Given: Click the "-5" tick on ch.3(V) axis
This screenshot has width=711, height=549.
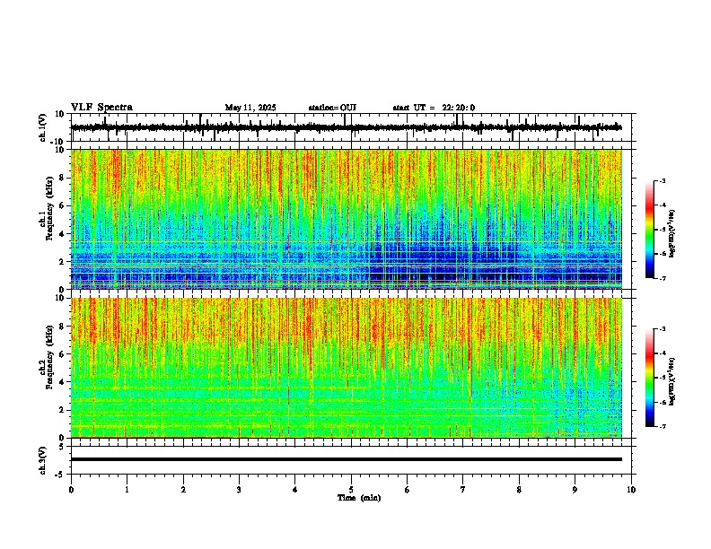Looking at the screenshot, I should 60,475.
